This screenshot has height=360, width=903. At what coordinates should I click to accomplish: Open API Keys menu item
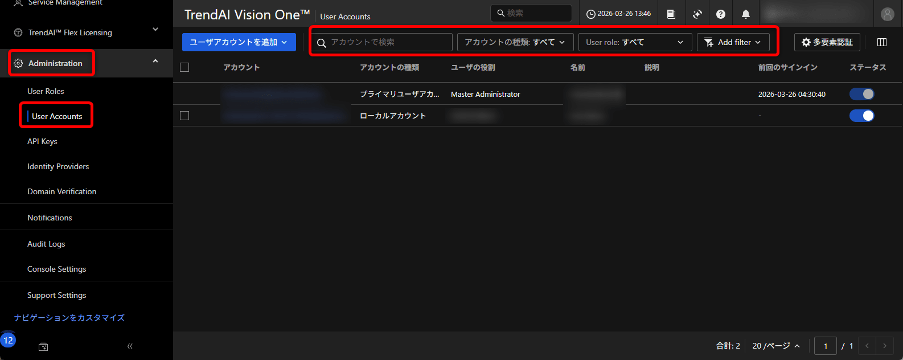42,141
